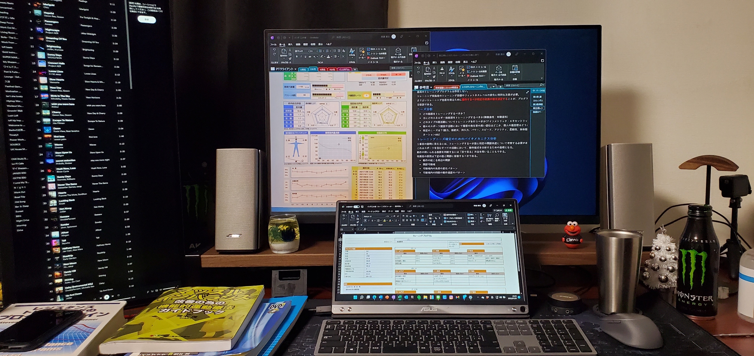
Task: Expand the page with the arrow icon in right OneNote
Action: pos(527,92)
